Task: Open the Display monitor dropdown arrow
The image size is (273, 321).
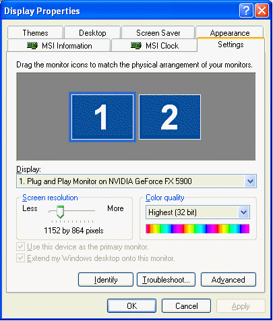Action: point(250,181)
